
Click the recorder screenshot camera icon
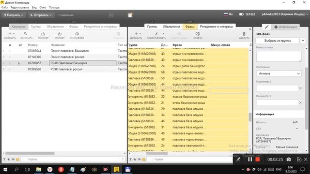289,159
